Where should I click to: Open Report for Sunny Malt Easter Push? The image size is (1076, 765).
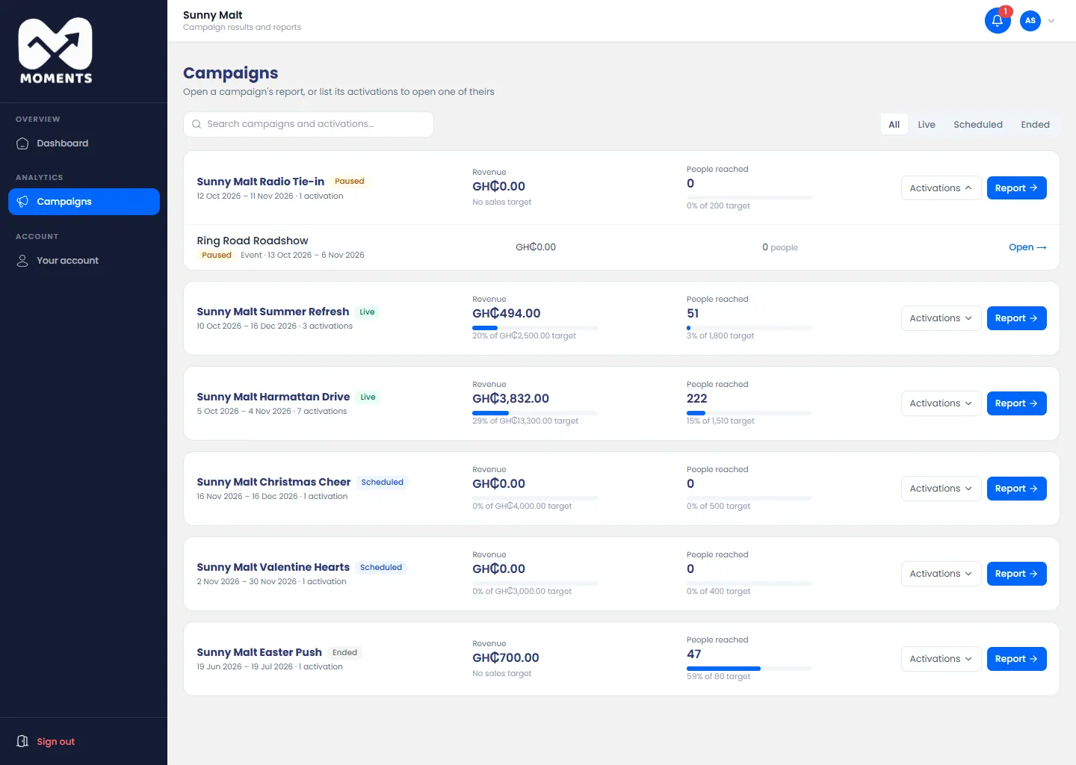[1016, 659]
